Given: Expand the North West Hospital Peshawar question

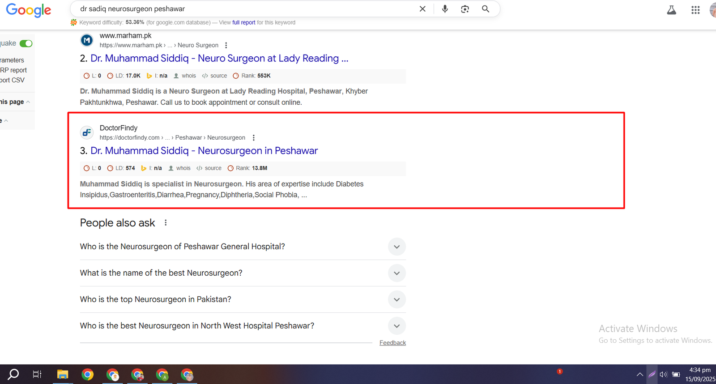Looking at the screenshot, I should [396, 326].
